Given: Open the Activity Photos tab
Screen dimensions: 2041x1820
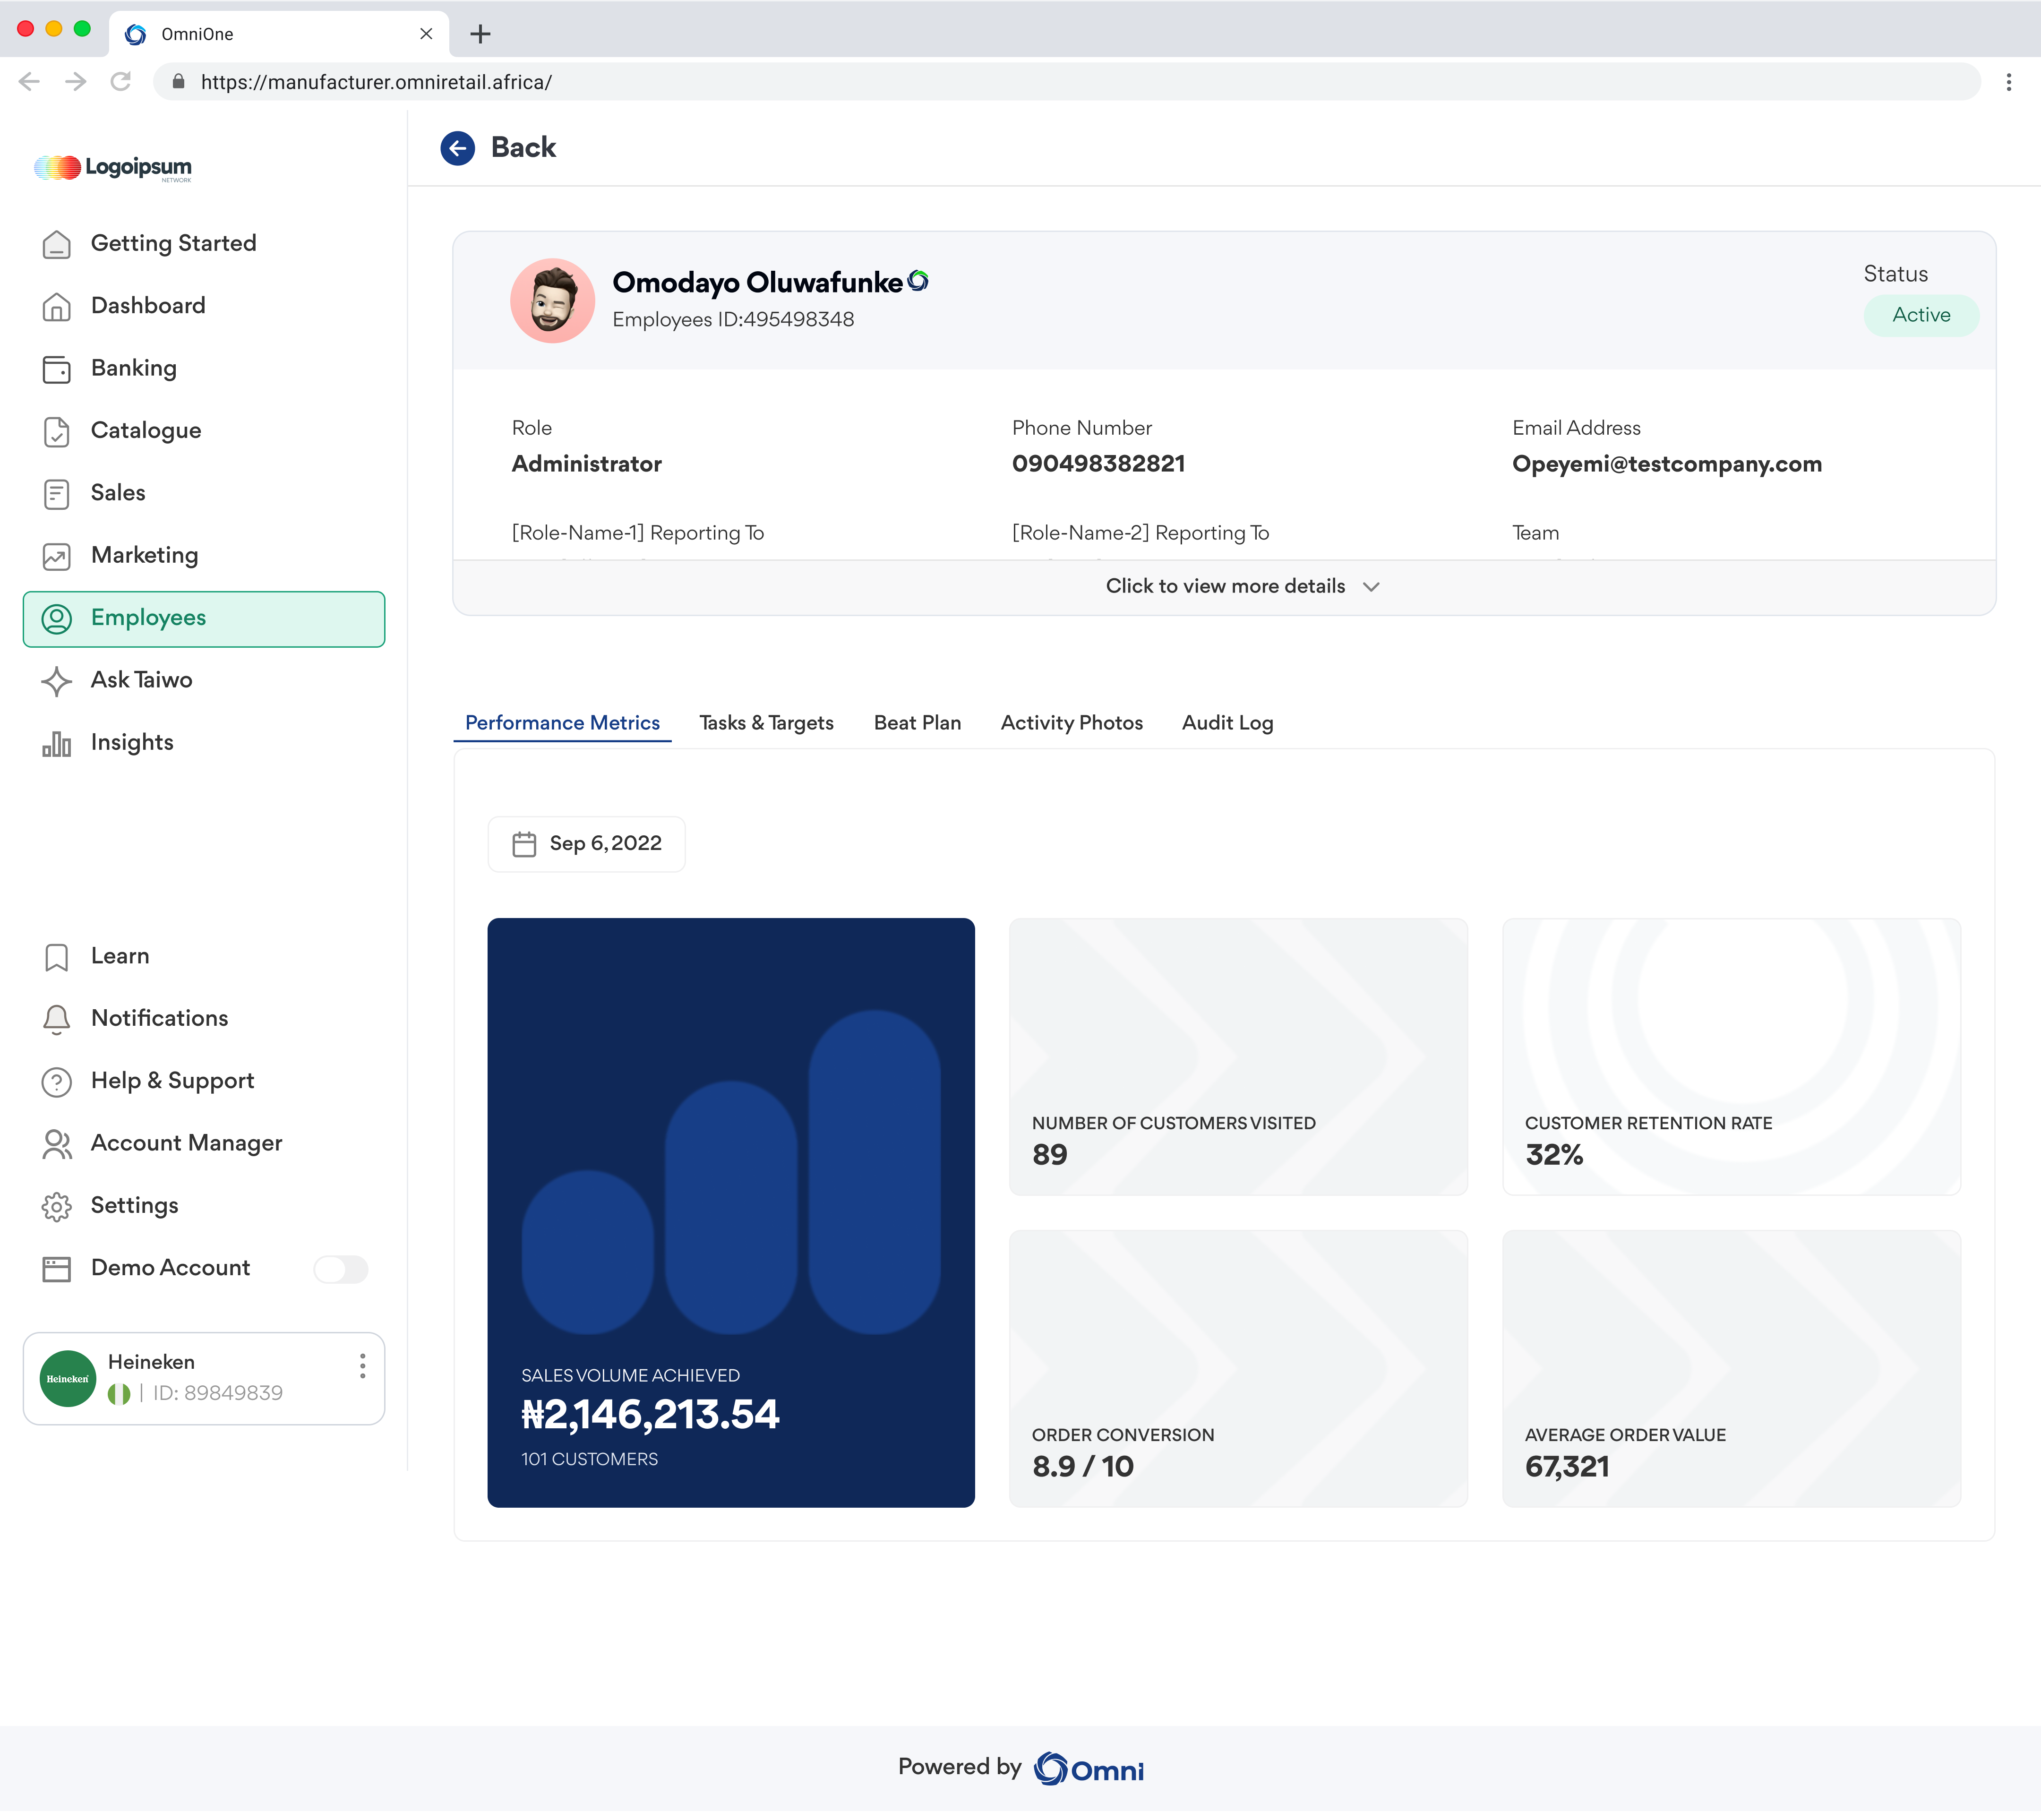Looking at the screenshot, I should [x=1072, y=723].
